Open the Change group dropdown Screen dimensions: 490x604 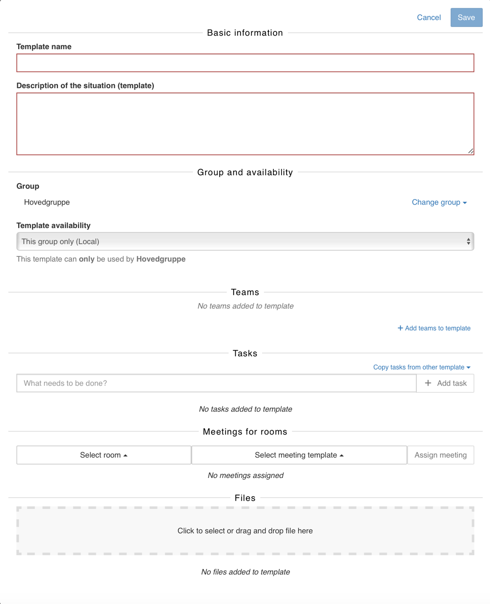pos(437,202)
